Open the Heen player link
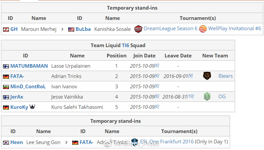 tap(17, 142)
